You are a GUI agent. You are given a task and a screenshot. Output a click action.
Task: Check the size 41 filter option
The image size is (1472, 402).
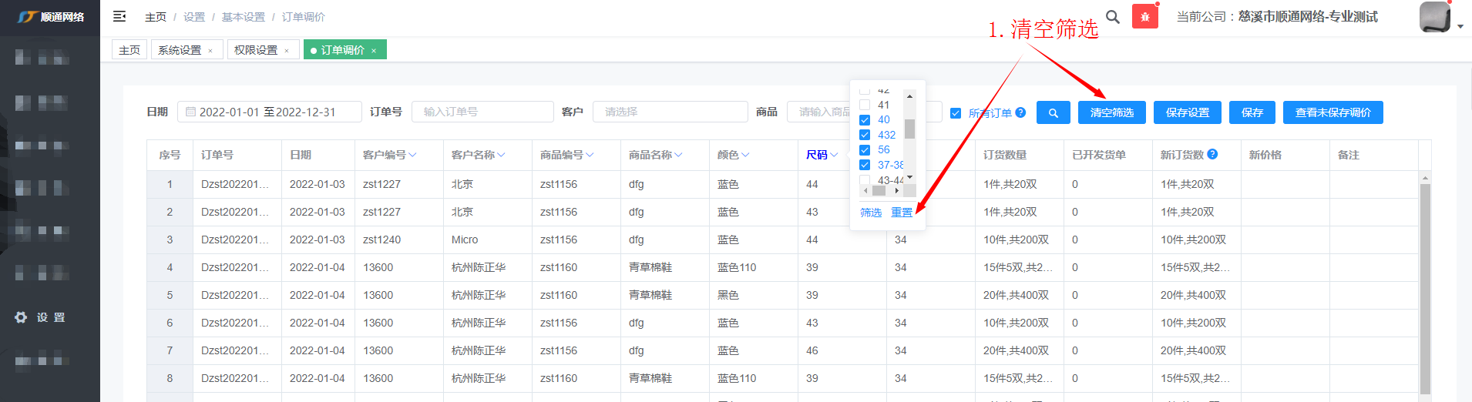click(x=865, y=105)
